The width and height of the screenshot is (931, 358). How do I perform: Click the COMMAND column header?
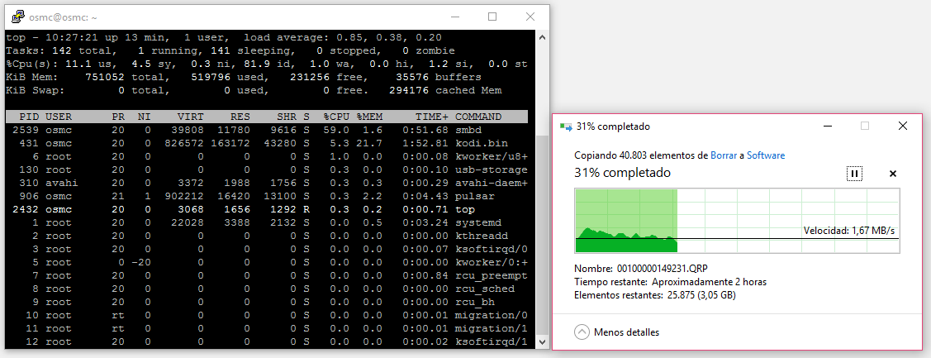[x=478, y=117]
